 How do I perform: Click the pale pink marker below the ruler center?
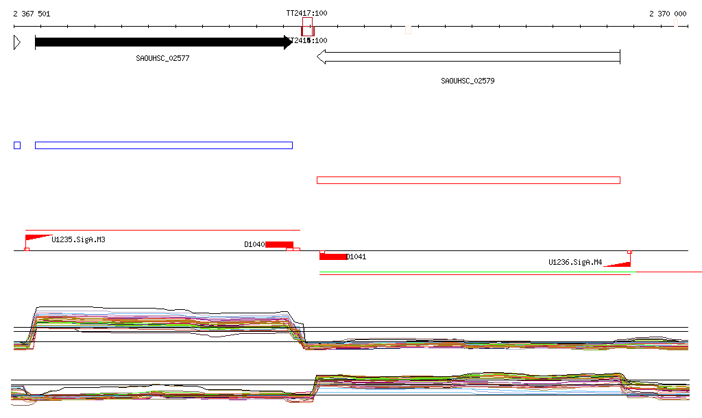click(x=408, y=30)
